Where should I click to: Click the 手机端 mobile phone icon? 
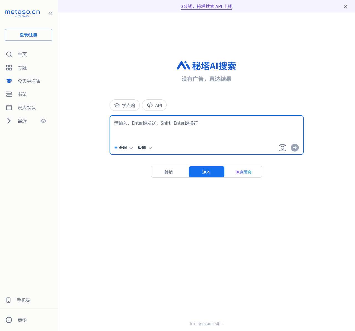click(8, 300)
